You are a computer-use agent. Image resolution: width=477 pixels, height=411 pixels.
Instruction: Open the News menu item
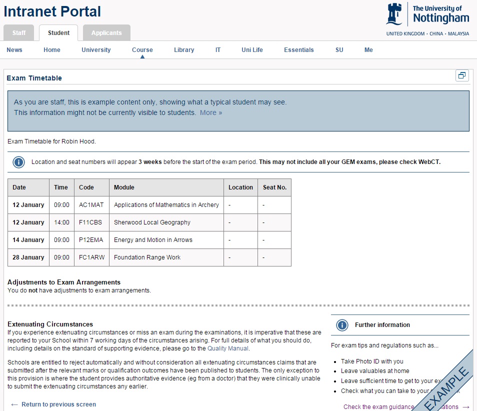(14, 50)
